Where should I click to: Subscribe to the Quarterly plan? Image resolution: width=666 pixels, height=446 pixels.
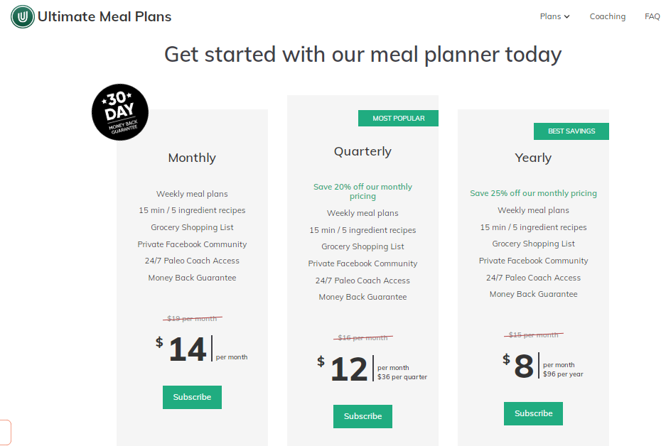[362, 416]
